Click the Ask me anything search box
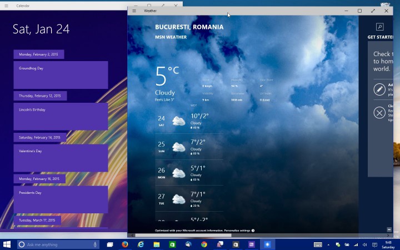400x250 pixels. [x=58, y=244]
